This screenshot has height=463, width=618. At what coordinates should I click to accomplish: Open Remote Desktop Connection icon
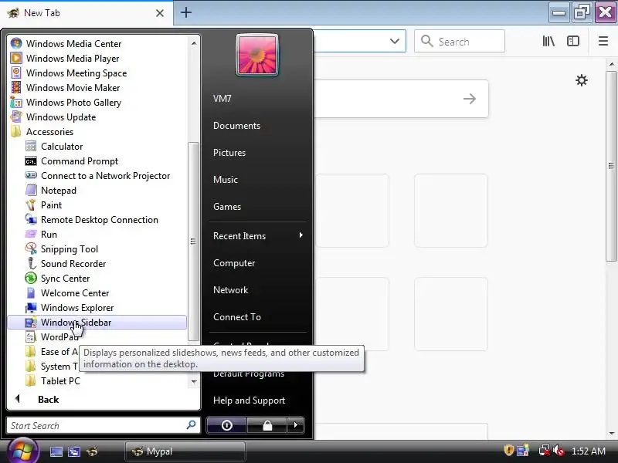coord(31,220)
